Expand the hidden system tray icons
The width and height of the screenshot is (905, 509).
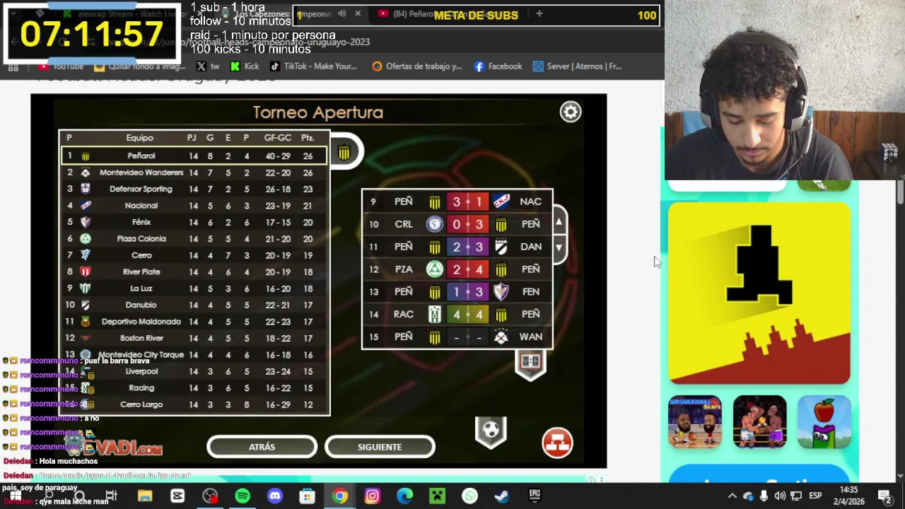[732, 496]
